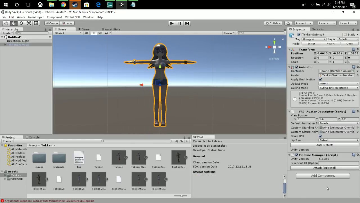Click the Transform component help icon
The image size is (360, 203).
click(354, 49)
